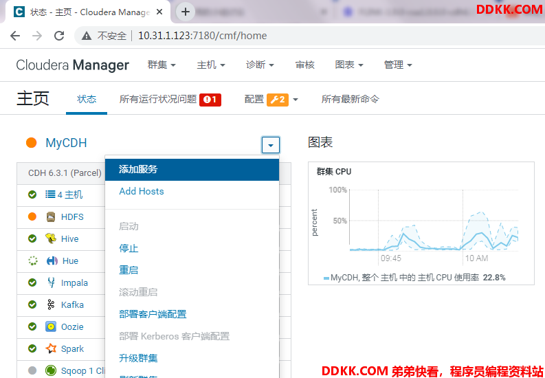The width and height of the screenshot is (545, 378).
Task: Click the Cloudera Manager logo
Action: [x=73, y=65]
